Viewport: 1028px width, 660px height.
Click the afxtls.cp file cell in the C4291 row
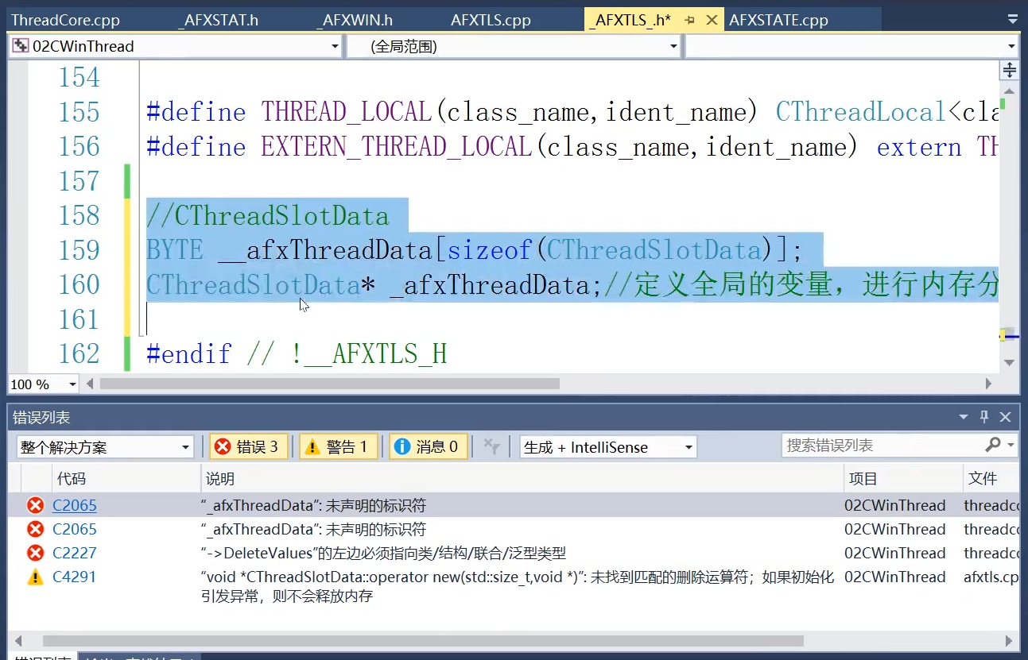click(991, 577)
